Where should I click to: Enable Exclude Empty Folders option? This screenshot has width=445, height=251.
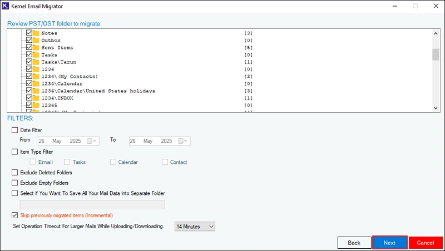pos(14,183)
